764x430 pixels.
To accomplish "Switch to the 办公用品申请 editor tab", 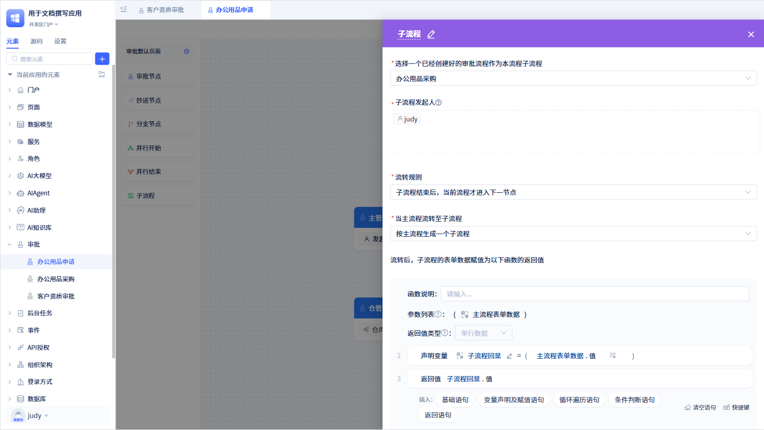I will 235,9.
